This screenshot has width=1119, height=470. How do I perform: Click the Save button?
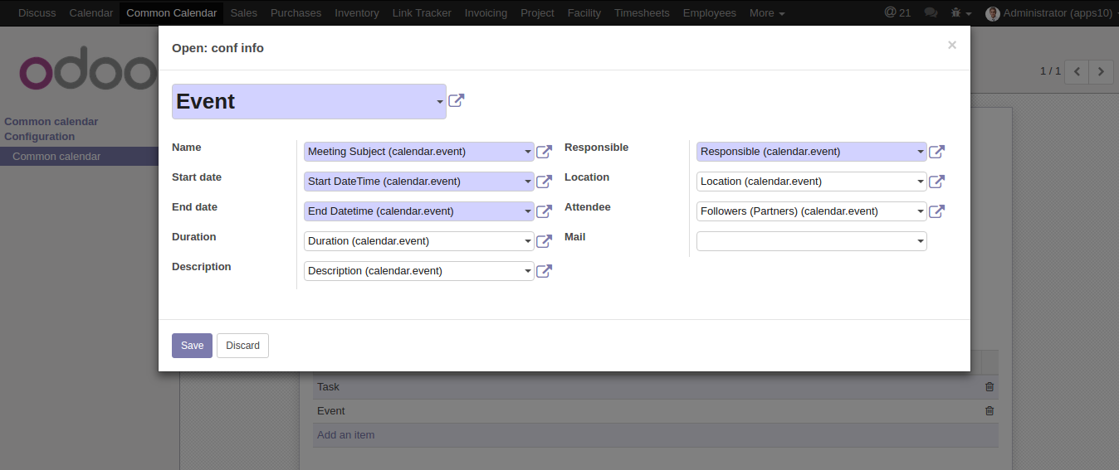point(192,346)
